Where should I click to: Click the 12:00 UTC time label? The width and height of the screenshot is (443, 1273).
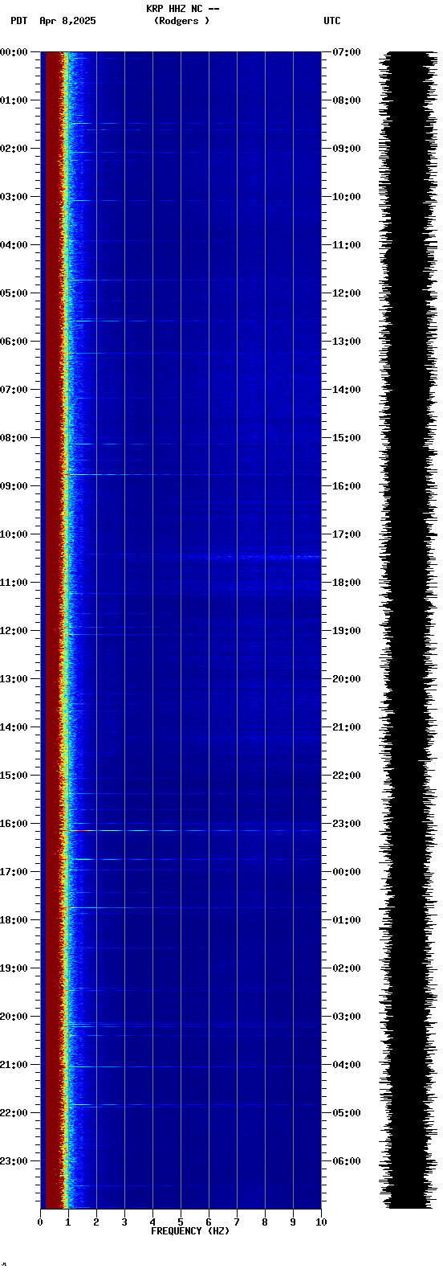pos(347,293)
